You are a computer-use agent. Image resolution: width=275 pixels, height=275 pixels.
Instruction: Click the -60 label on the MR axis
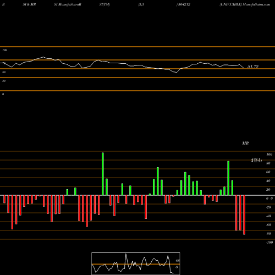(268, 225)
